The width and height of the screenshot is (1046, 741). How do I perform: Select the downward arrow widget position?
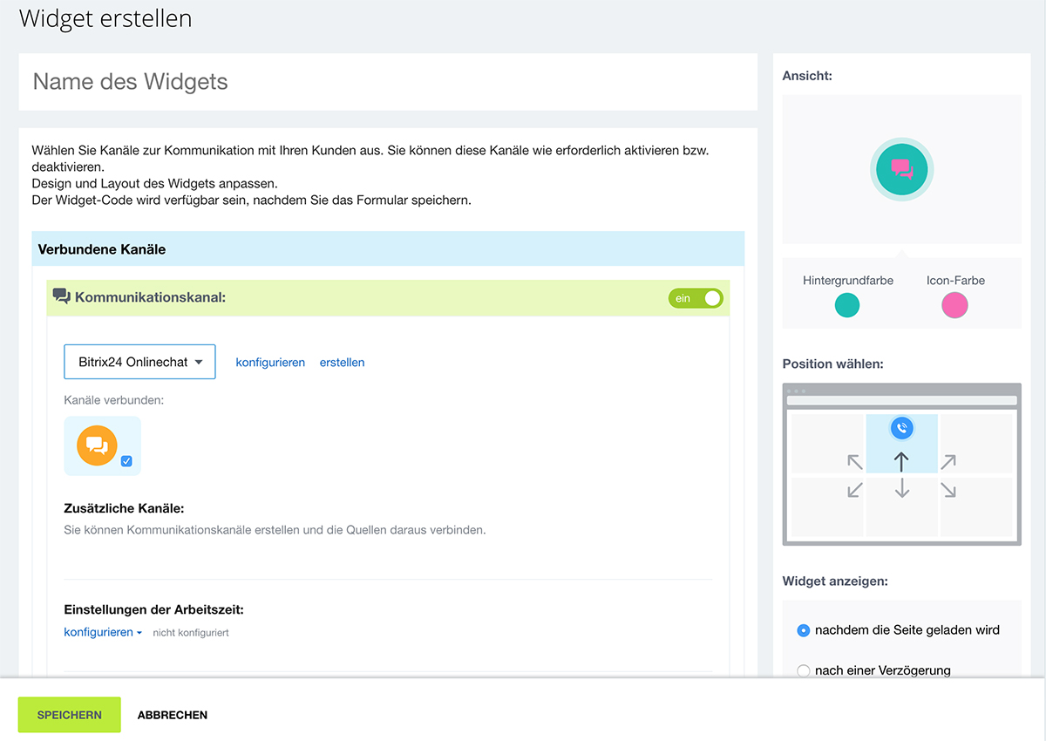pyautogui.click(x=901, y=488)
